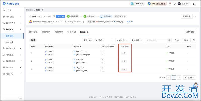The width and height of the screenshot is (201, 101).
Task: Switch to the 全量复制 tab
Action: point(46,32)
